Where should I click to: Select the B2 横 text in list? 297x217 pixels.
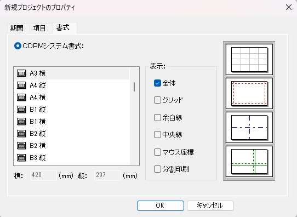click(x=38, y=146)
